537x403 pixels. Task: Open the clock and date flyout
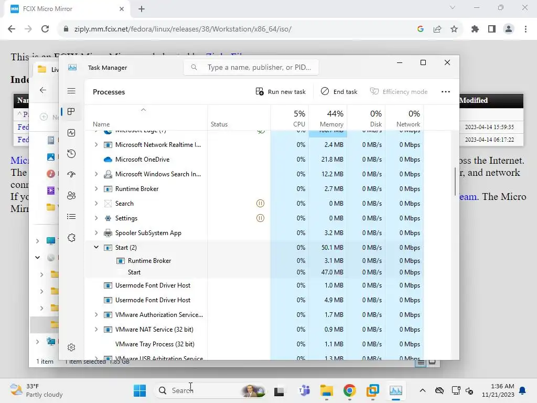[498, 390]
